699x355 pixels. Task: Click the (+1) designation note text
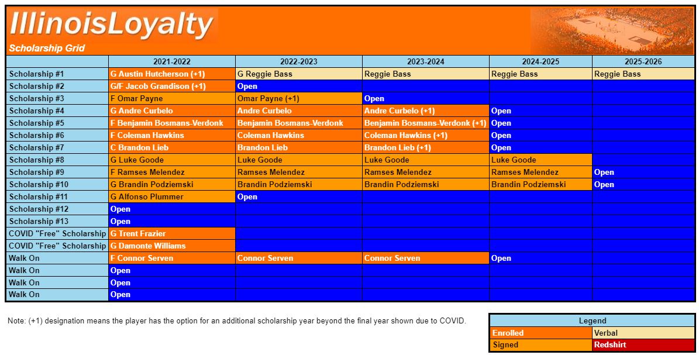237,320
